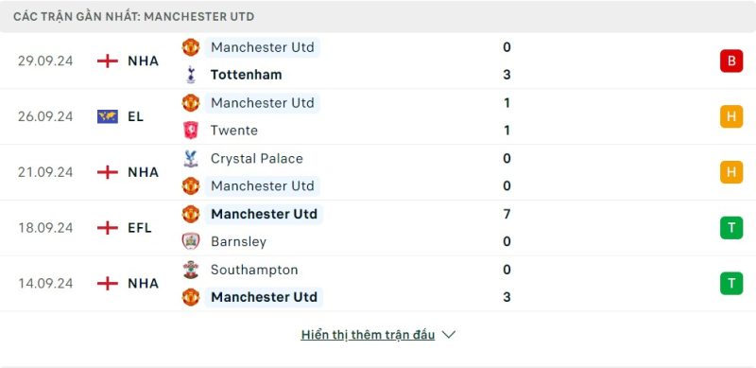Click the Barnsley club crest icon
Viewport: 756px width, 368px height.
[x=191, y=241]
